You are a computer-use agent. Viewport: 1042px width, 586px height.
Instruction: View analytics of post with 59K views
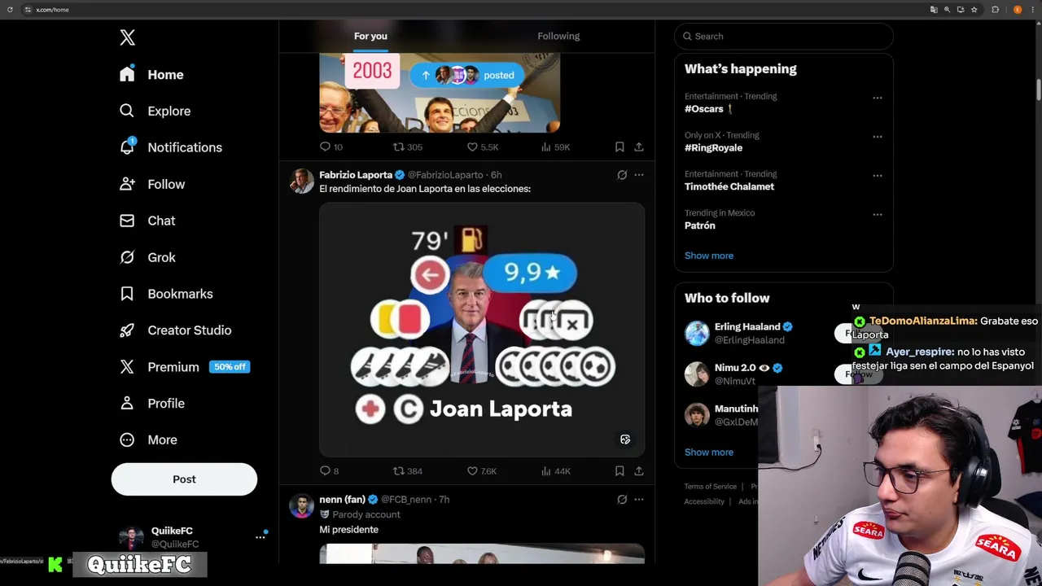coord(555,146)
